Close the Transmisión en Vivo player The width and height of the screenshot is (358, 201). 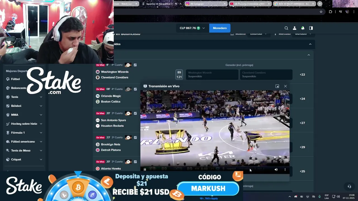click(285, 86)
